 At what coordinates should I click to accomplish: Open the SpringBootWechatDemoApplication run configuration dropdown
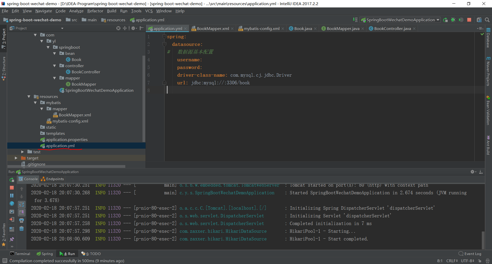click(x=400, y=20)
